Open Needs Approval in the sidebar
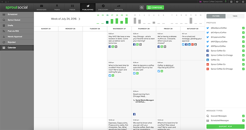The width and height of the screenshot is (246, 130). pyautogui.click(x=17, y=37)
